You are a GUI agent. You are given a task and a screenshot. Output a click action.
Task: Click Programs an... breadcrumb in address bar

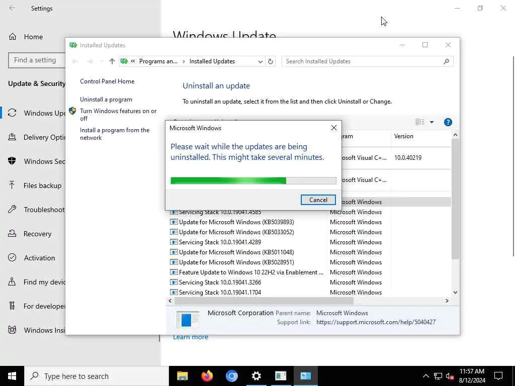158,61
